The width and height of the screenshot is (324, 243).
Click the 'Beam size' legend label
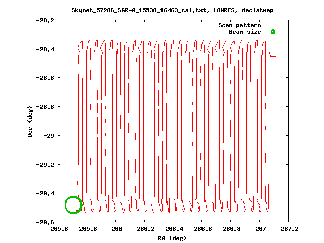point(245,32)
